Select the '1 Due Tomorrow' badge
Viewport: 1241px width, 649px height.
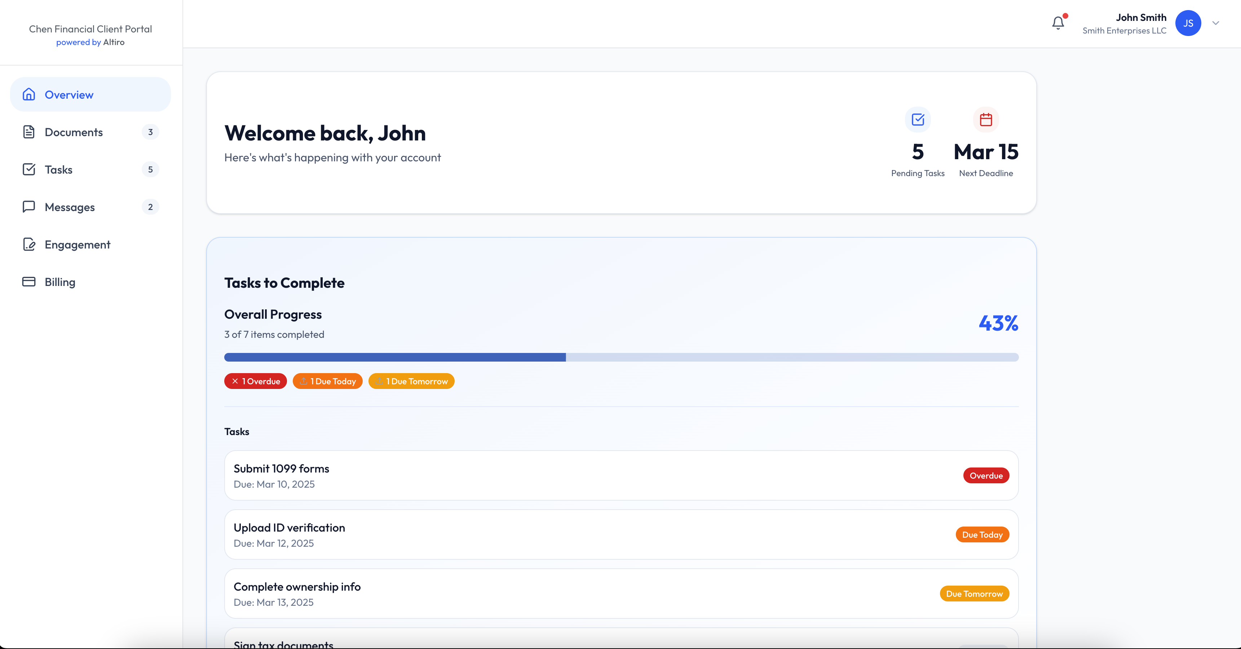411,381
